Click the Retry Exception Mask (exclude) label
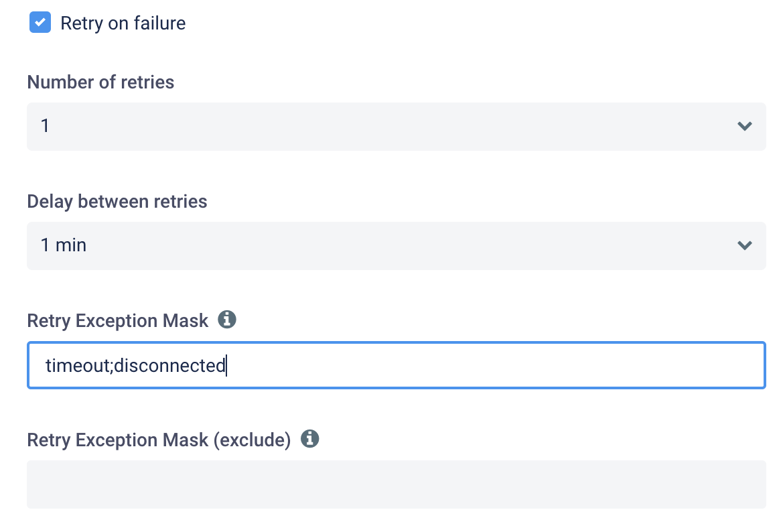This screenshot has width=781, height=524. tap(159, 440)
